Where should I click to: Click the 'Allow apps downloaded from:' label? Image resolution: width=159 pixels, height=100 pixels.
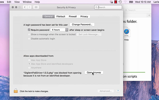click(39, 56)
